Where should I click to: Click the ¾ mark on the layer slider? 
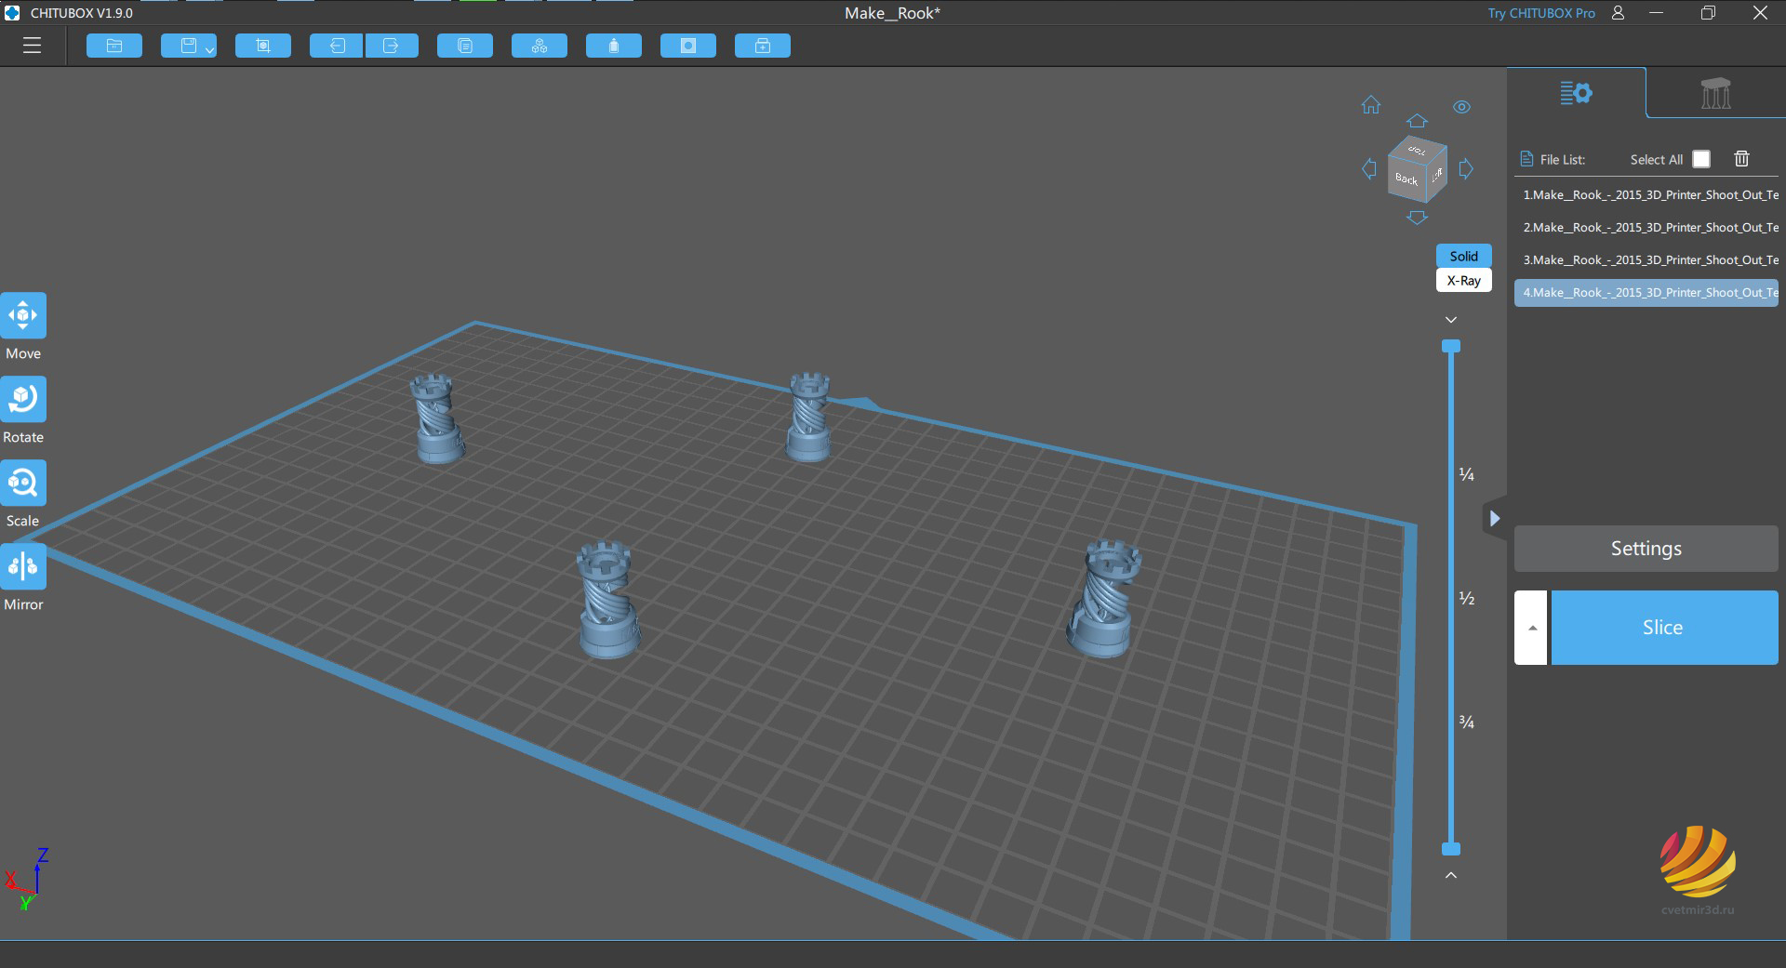point(1467,723)
